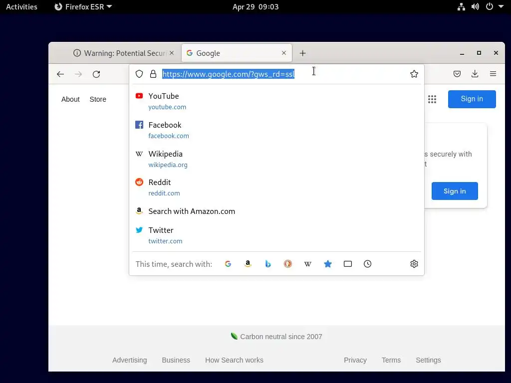Choose Facebook suggestion
The image size is (511, 383).
click(x=276, y=130)
